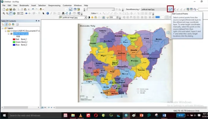Toggle auto-hide pin of Table Of Contents

tap(36, 21)
